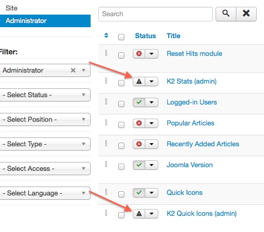Image resolution: width=264 pixels, height=232 pixels.
Task: Open the Popular Articles module link
Action: (191, 123)
